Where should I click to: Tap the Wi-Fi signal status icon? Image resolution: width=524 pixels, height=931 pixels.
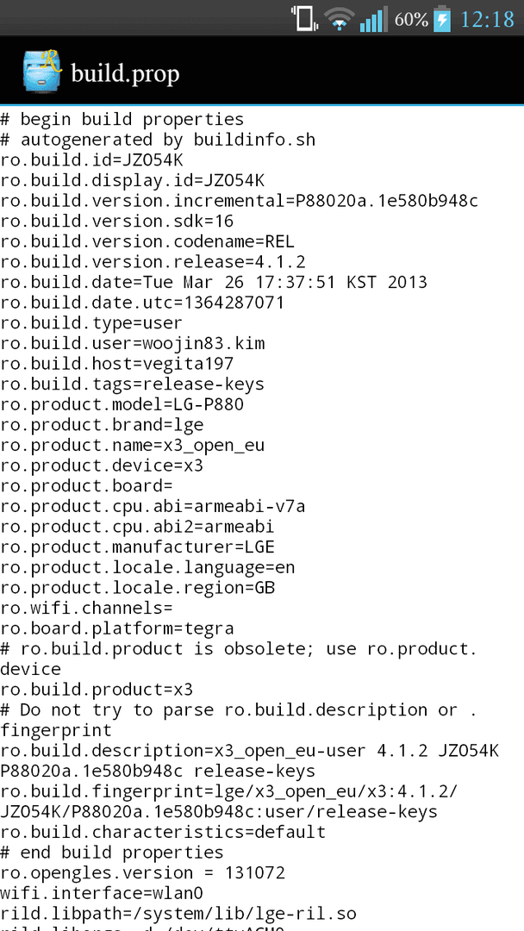click(339, 18)
